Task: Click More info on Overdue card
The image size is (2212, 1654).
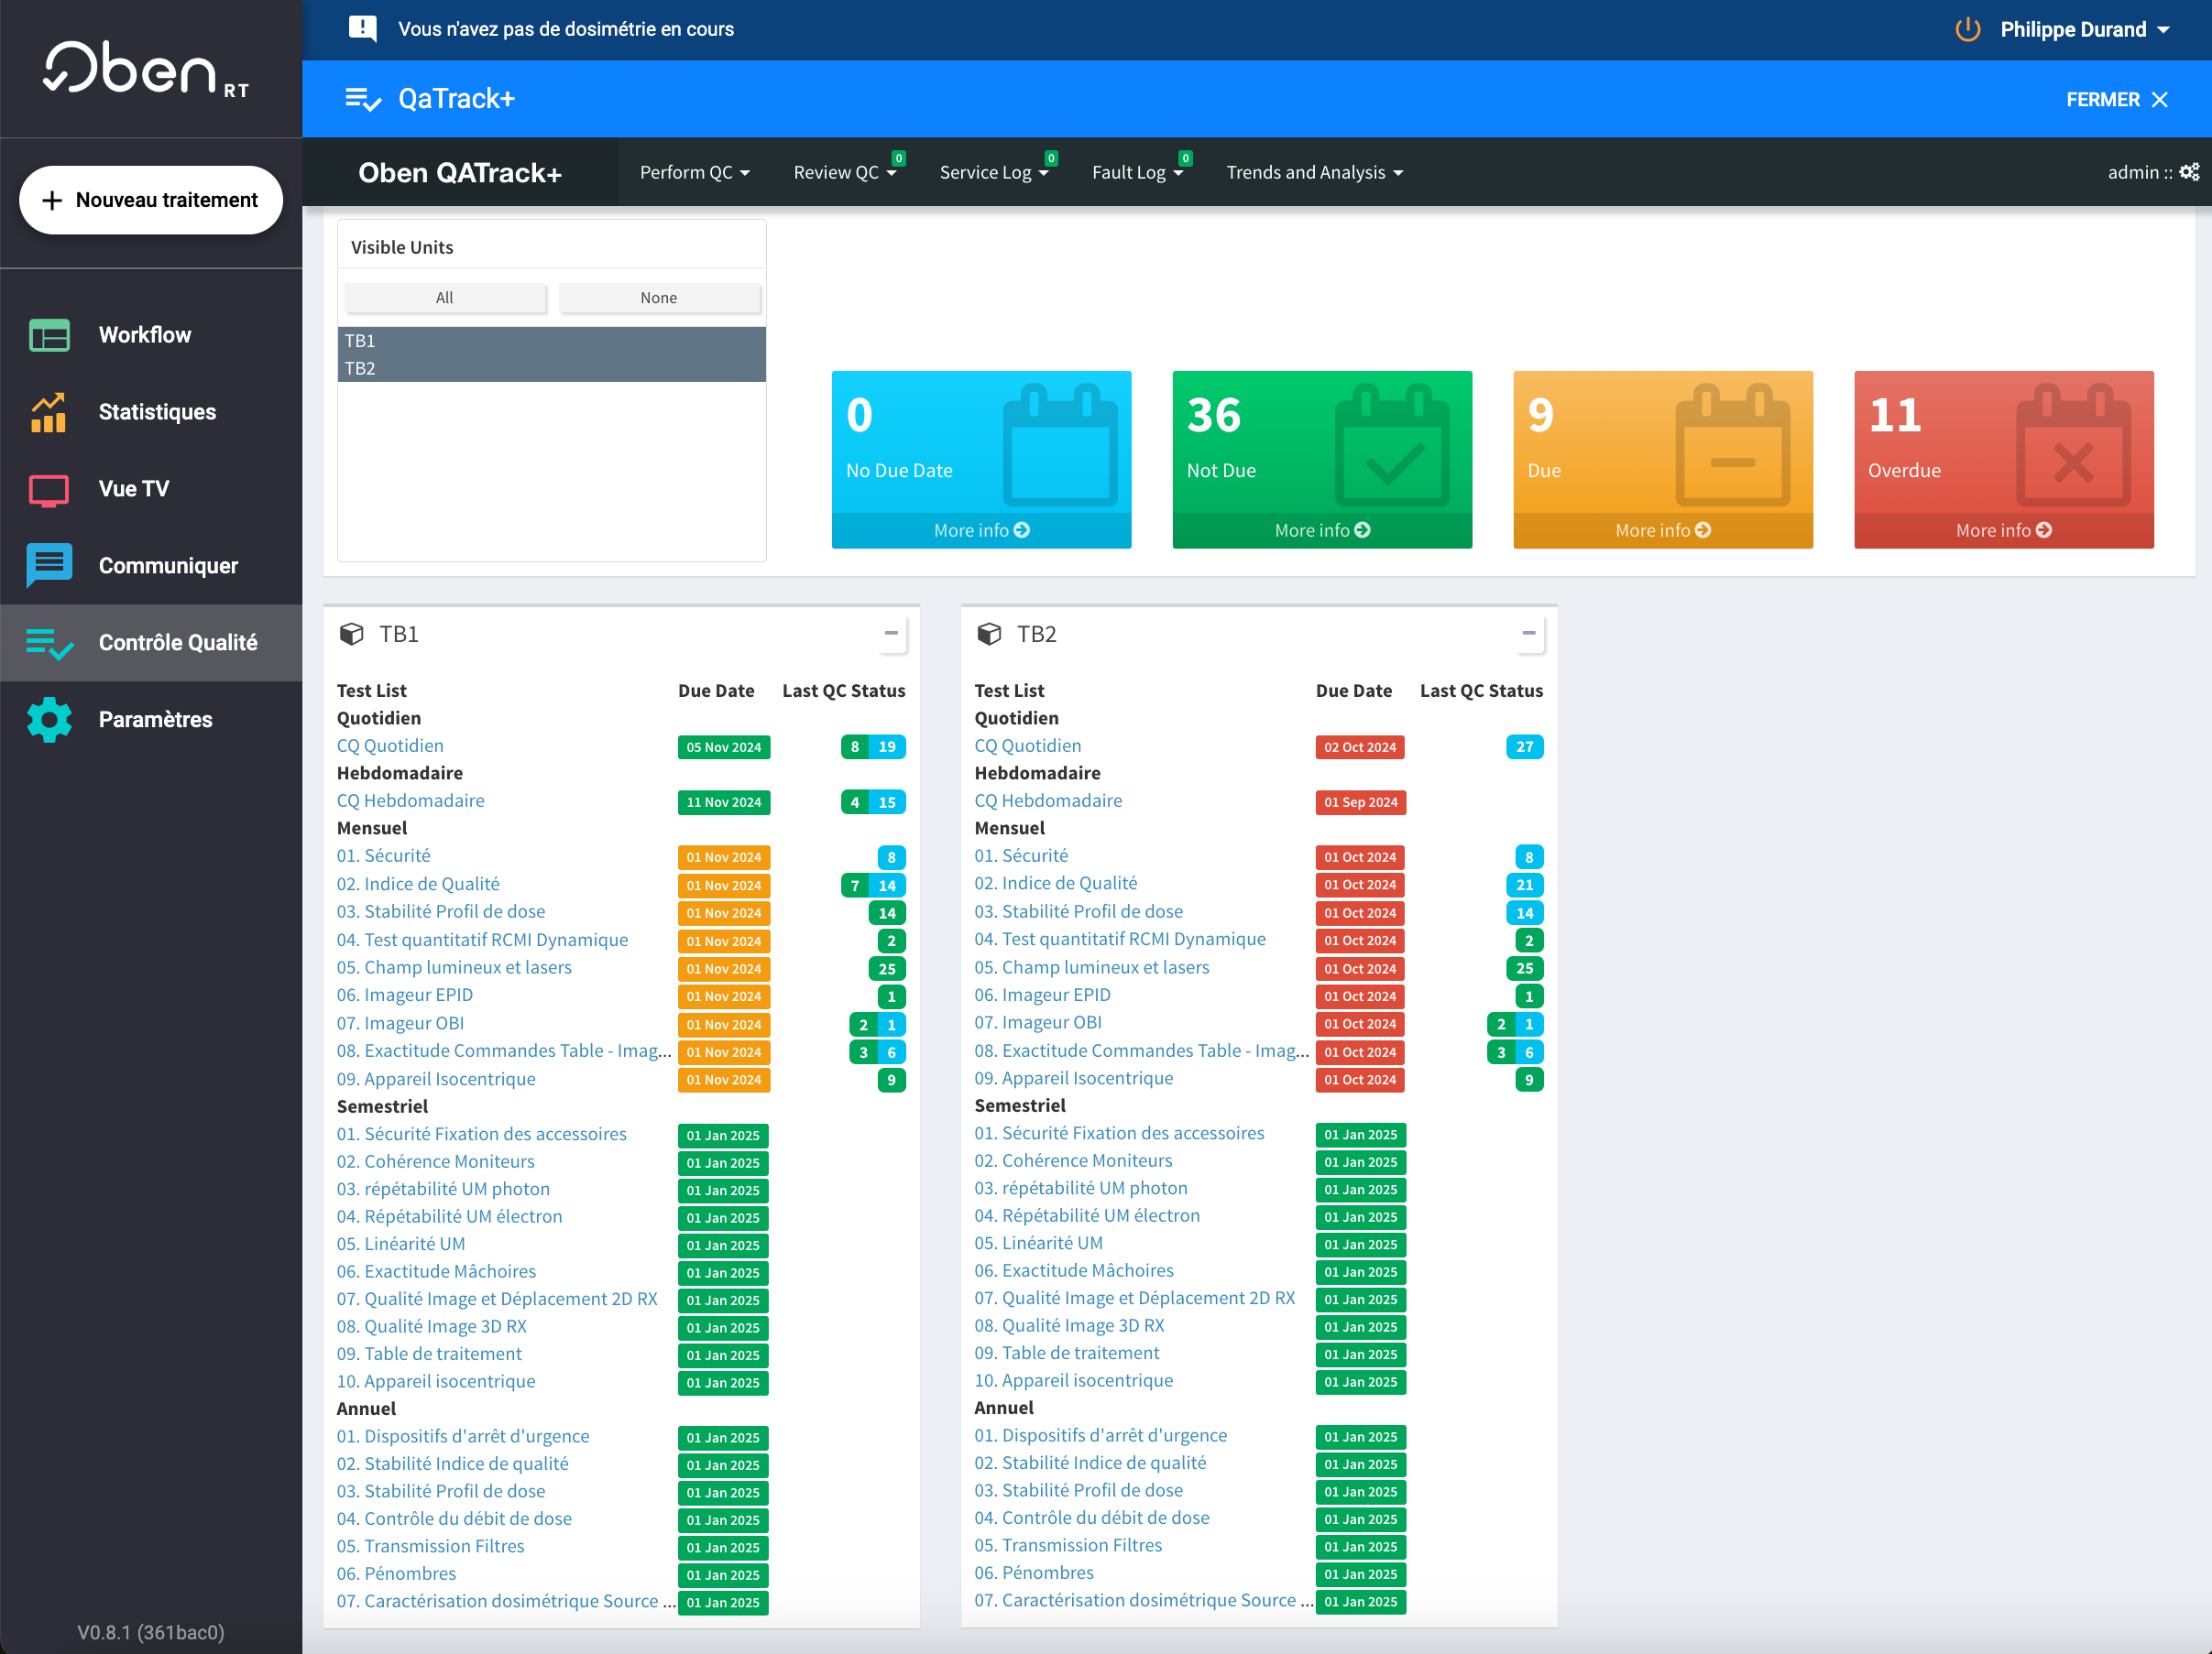Action: point(2002,529)
